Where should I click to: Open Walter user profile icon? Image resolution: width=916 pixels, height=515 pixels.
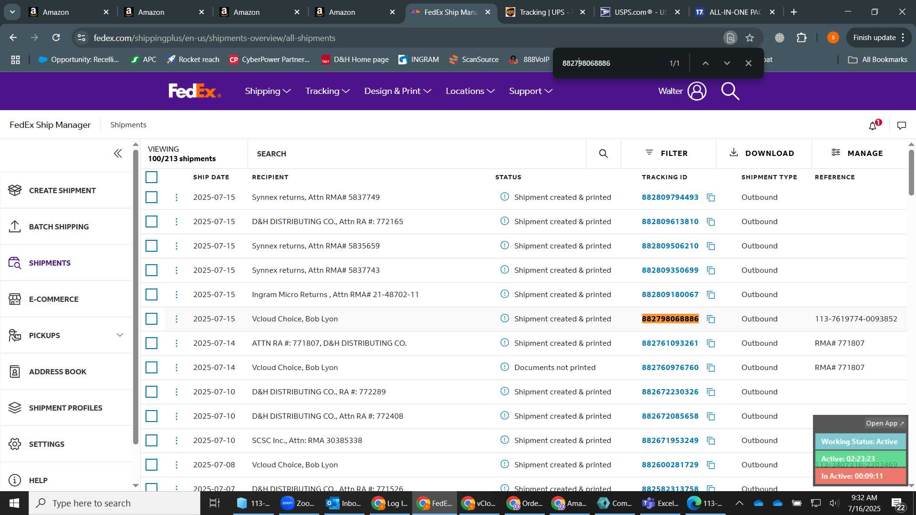pyautogui.click(x=697, y=91)
